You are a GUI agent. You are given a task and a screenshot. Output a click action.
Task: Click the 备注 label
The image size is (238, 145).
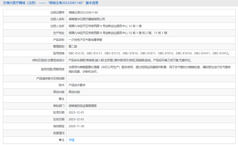[62, 99]
